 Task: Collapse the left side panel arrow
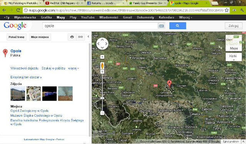(88, 36)
